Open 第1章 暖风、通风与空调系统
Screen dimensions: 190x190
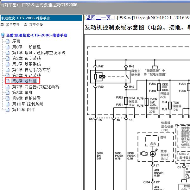tap(39, 53)
